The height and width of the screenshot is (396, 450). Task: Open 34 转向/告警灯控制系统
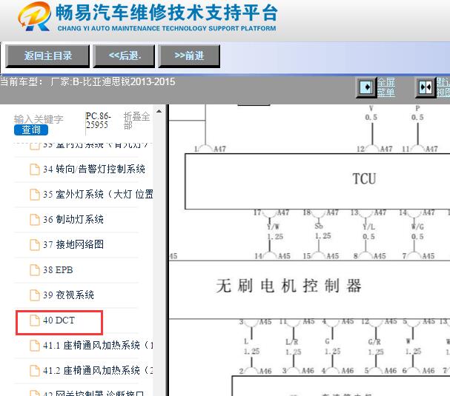pos(94,169)
